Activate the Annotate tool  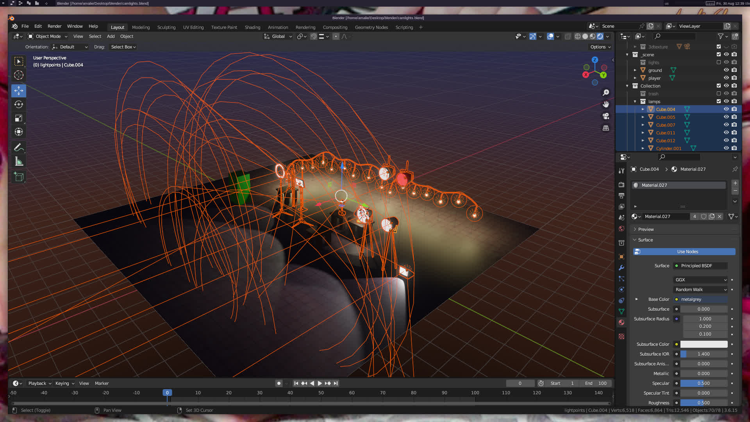18,148
